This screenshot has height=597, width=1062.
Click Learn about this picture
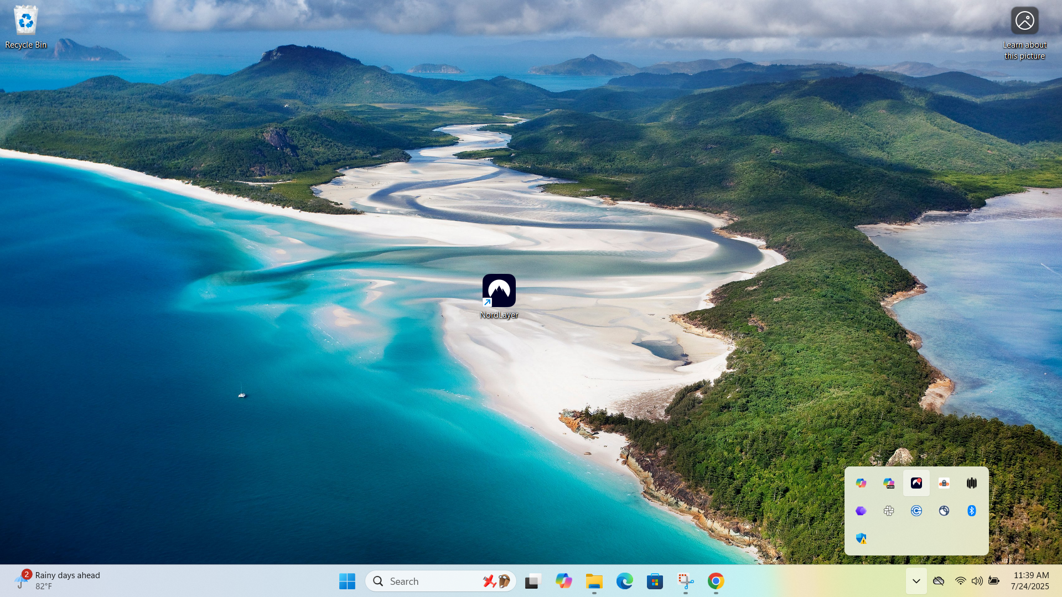pos(1025,20)
